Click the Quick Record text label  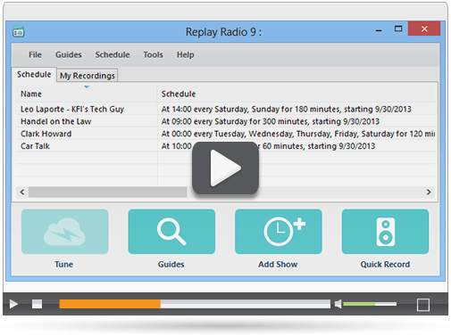tap(385, 264)
